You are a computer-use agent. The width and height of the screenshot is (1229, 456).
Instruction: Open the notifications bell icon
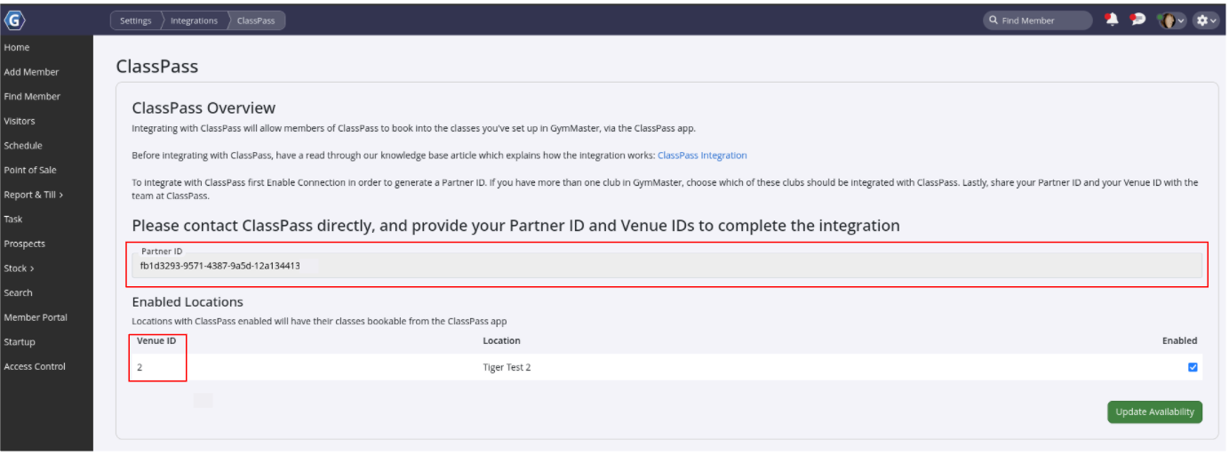click(1111, 20)
